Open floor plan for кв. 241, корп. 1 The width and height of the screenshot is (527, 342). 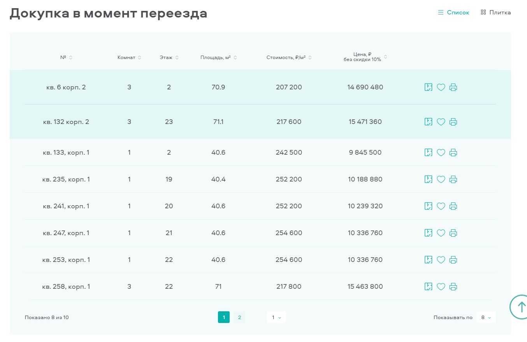click(428, 206)
